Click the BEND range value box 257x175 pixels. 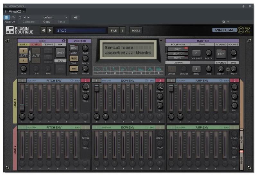pos(196,69)
